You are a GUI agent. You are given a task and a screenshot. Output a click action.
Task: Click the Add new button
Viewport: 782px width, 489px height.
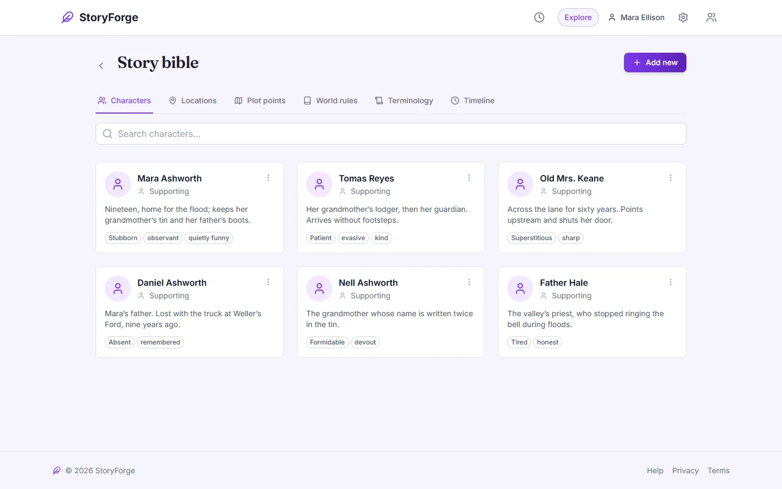(x=655, y=62)
